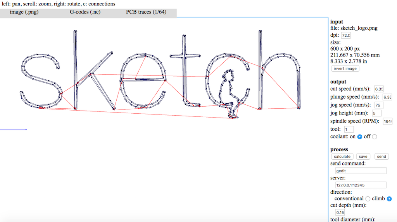Open the image (.png) menu
Viewport: 397px width, 222px height.
point(24,12)
